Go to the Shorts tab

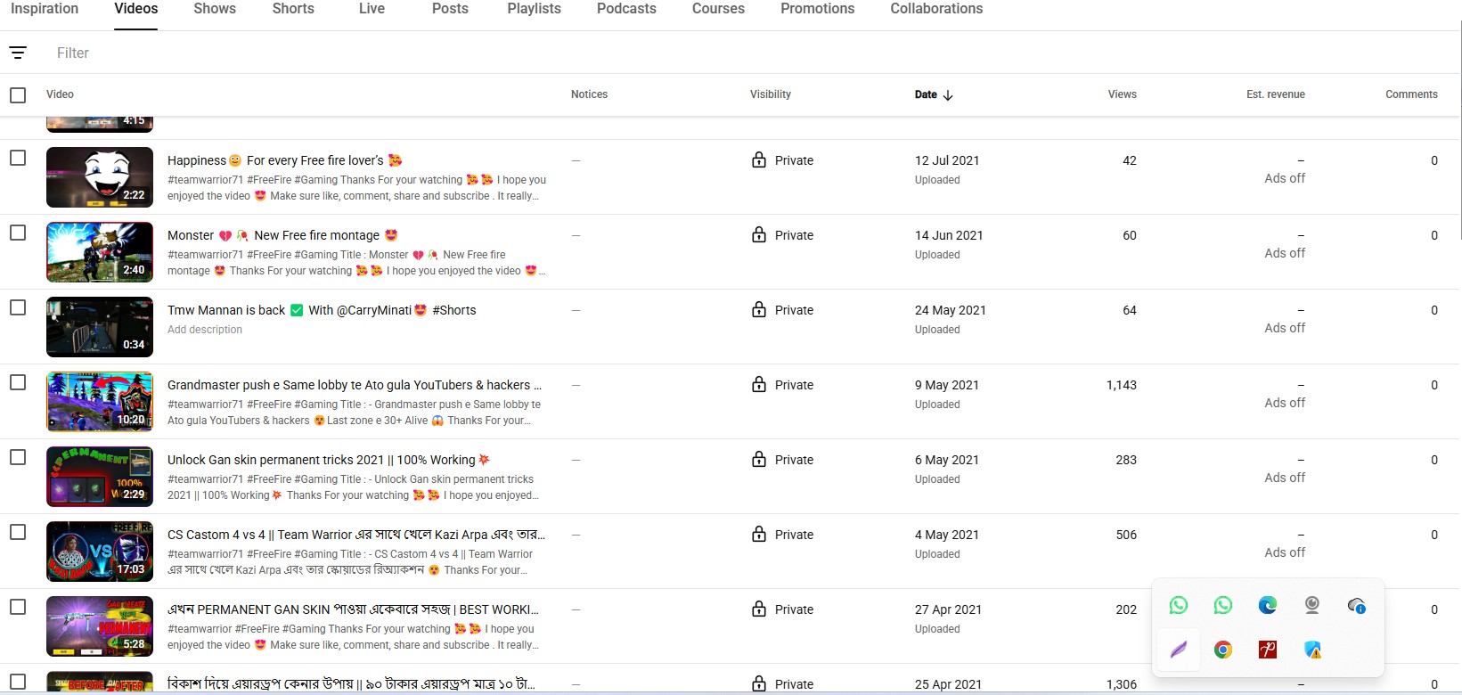[293, 9]
